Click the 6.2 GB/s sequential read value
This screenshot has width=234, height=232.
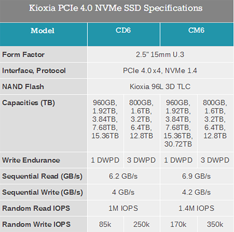point(124,176)
